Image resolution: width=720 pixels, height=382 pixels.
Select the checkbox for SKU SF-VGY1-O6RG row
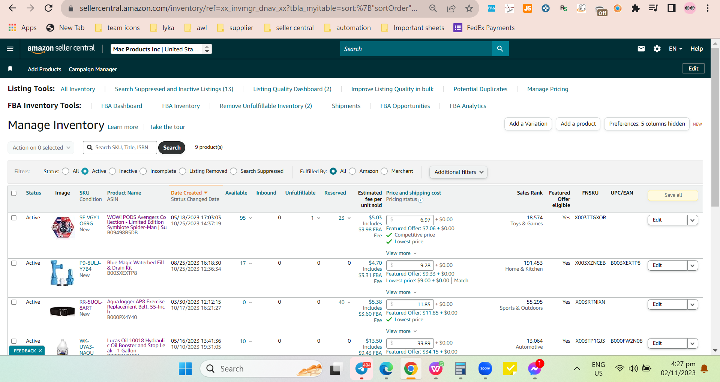tap(14, 218)
